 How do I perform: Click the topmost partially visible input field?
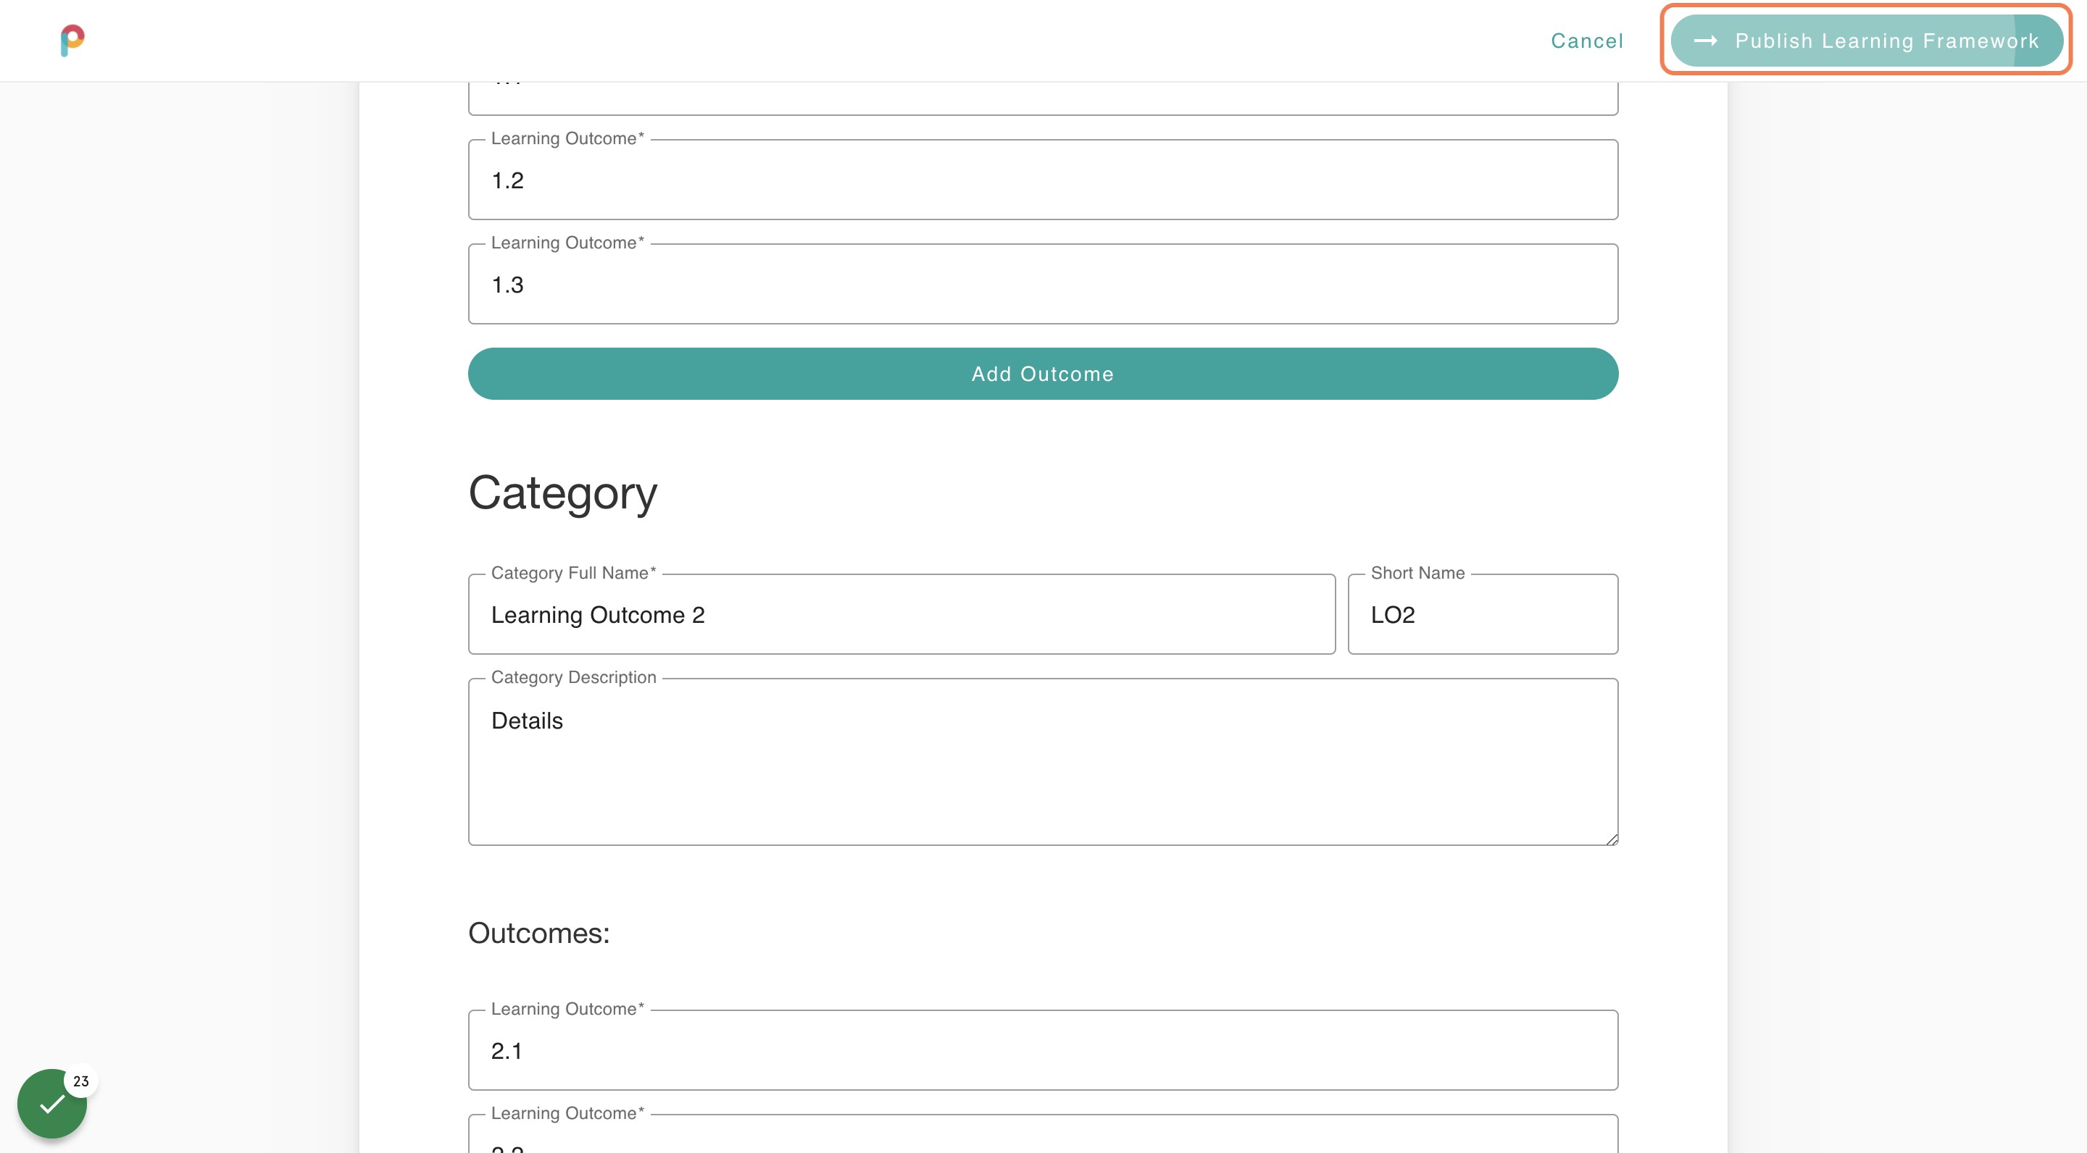click(1043, 89)
